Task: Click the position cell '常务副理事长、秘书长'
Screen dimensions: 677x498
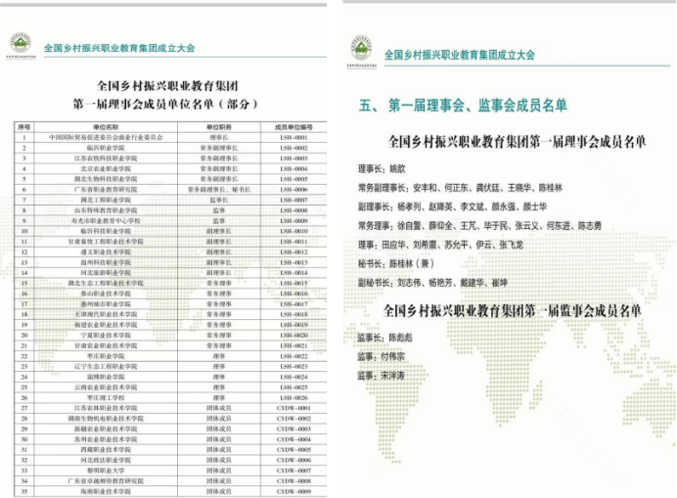Action: coord(219,189)
